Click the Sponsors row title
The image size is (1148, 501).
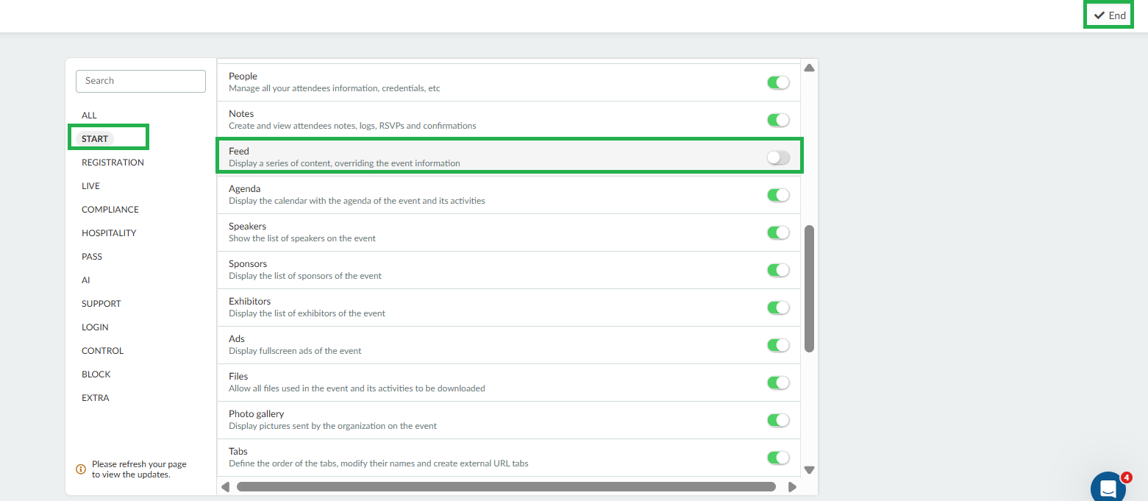click(x=248, y=263)
